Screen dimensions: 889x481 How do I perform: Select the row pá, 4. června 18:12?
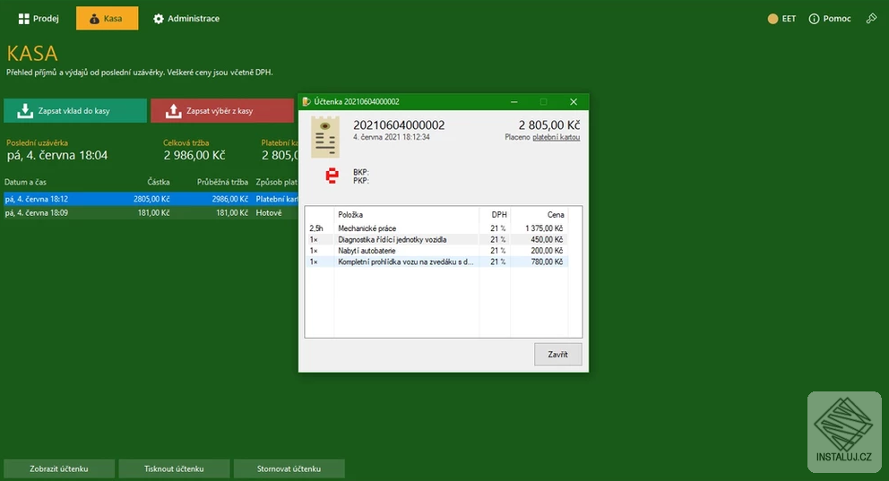click(x=151, y=199)
